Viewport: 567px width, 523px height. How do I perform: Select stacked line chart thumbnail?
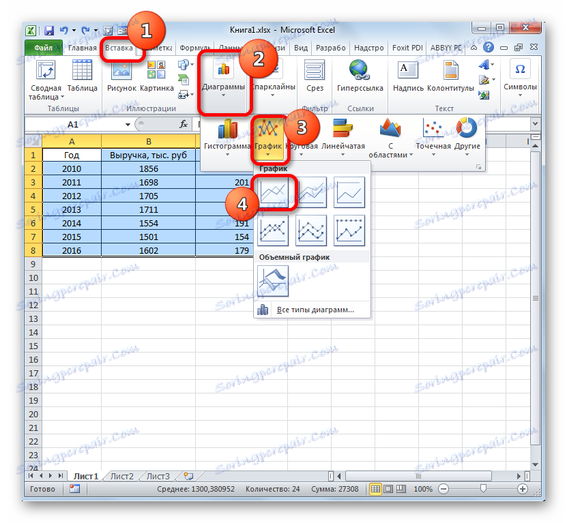point(311,192)
